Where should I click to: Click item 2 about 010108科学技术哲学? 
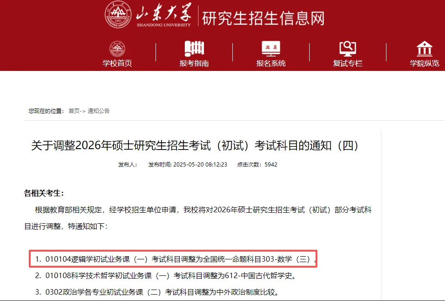tap(166, 276)
